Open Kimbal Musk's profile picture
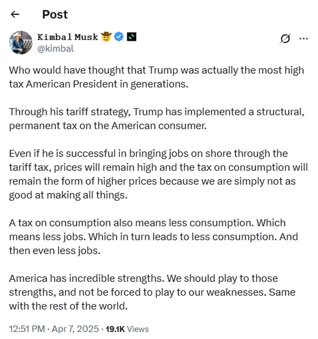The height and width of the screenshot is (339, 318). (21, 42)
